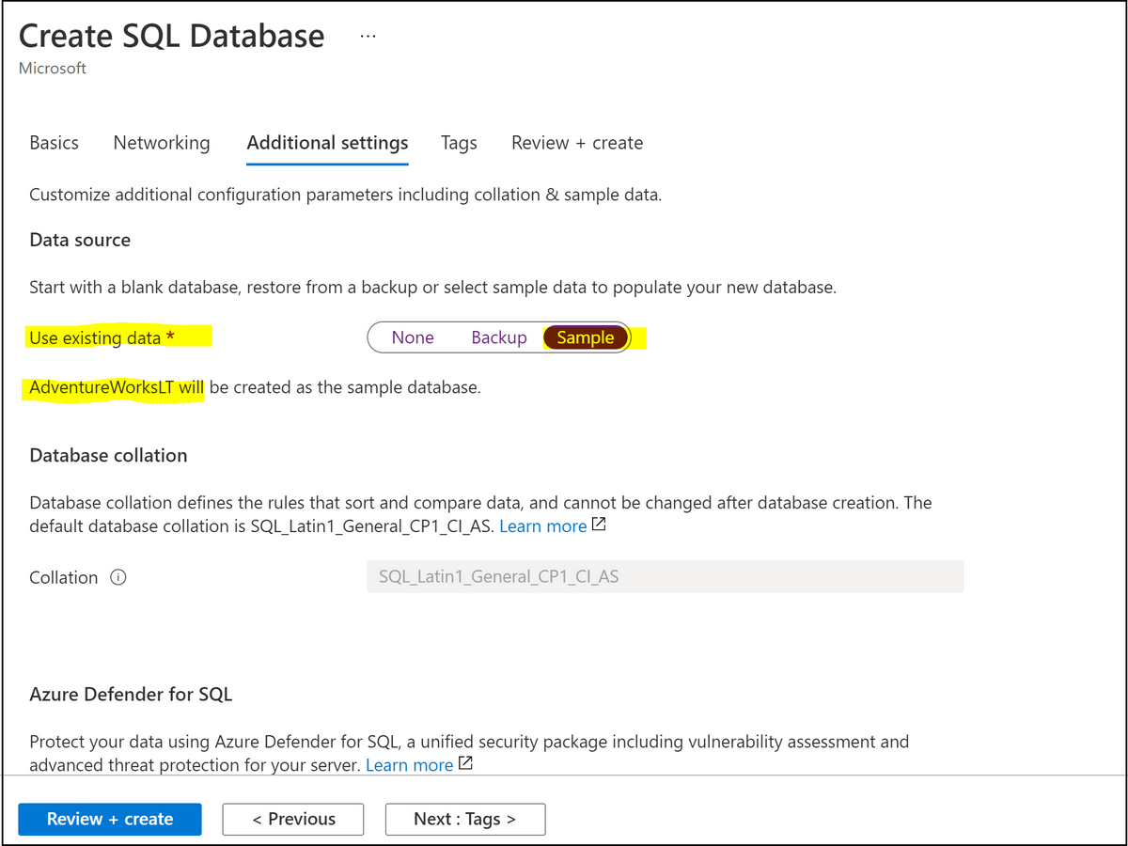Click the Next : Tags button
This screenshot has height=846, width=1128.
(465, 819)
